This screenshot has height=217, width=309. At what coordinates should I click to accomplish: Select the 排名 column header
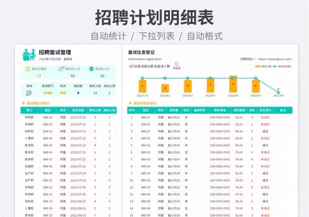pyautogui.click(x=252, y=110)
